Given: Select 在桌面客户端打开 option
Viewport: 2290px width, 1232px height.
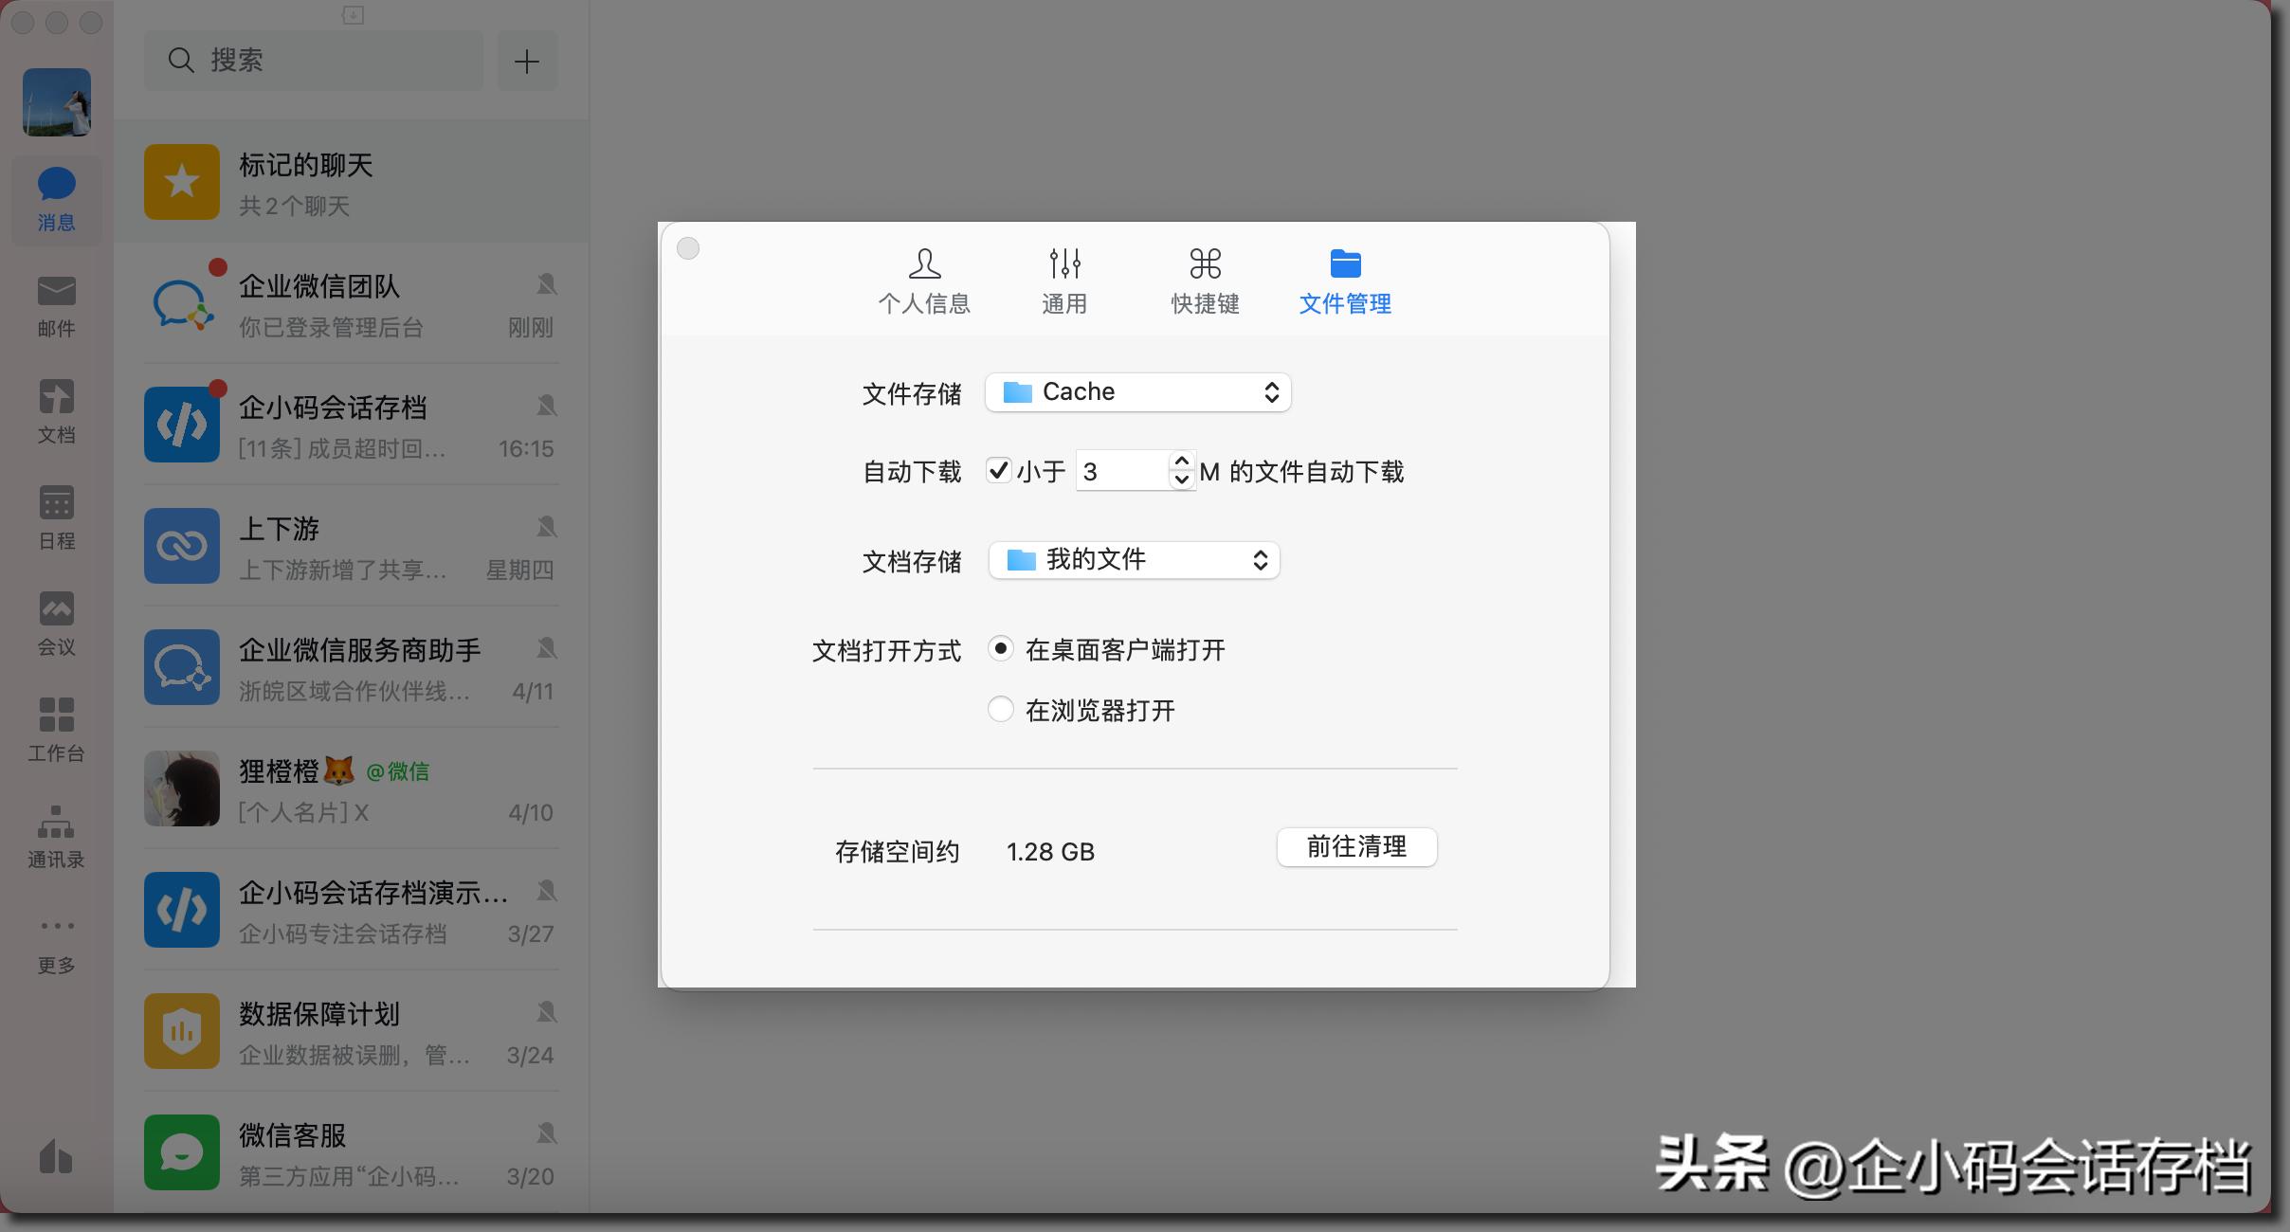Looking at the screenshot, I should 1001,649.
